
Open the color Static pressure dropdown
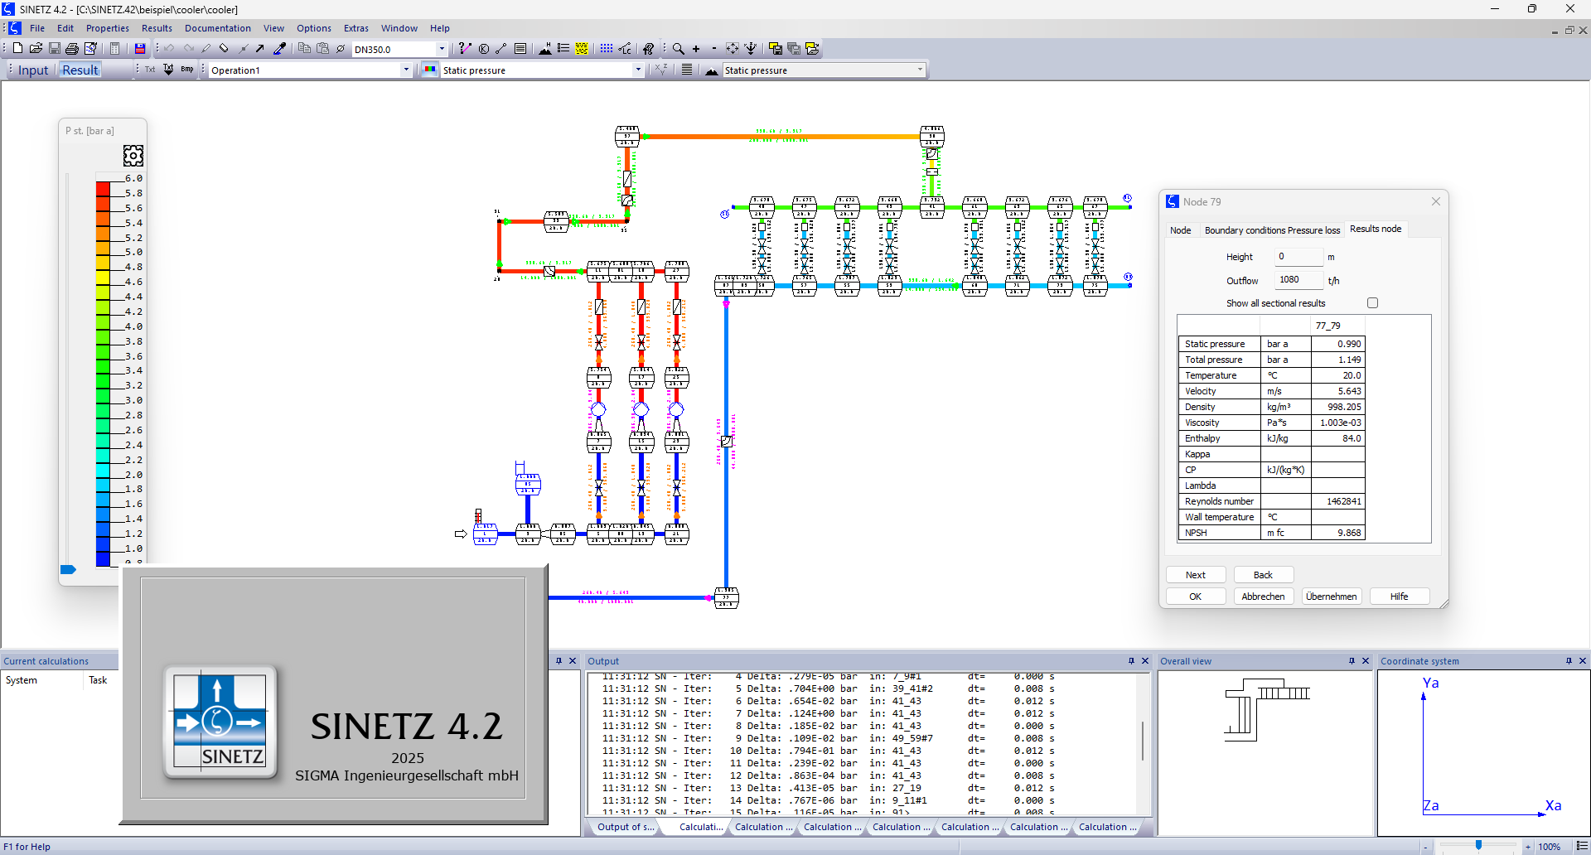(x=638, y=70)
